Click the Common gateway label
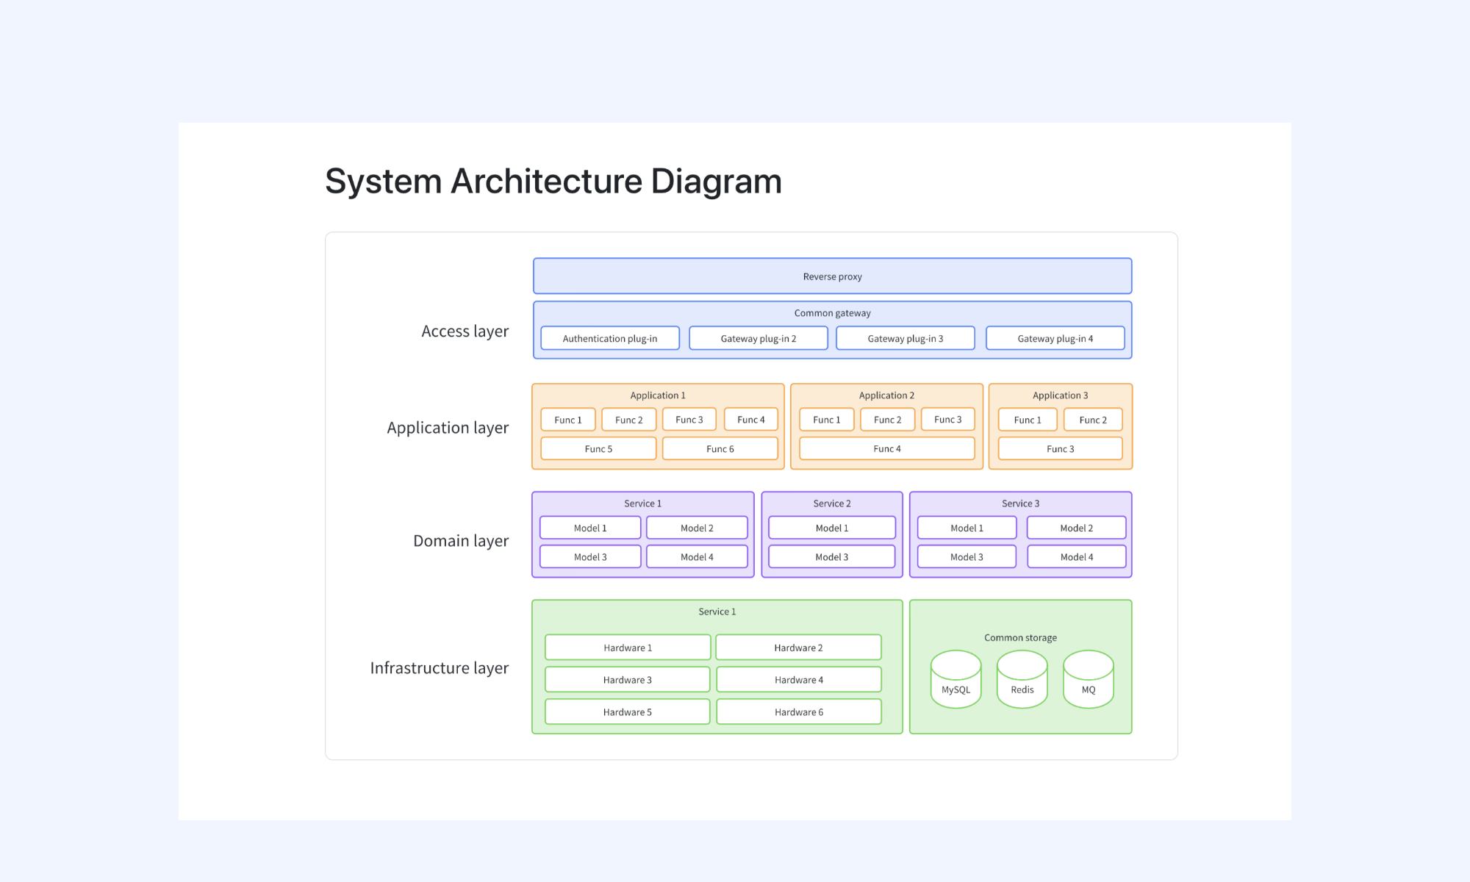The width and height of the screenshot is (1470, 882). pyautogui.click(x=832, y=313)
